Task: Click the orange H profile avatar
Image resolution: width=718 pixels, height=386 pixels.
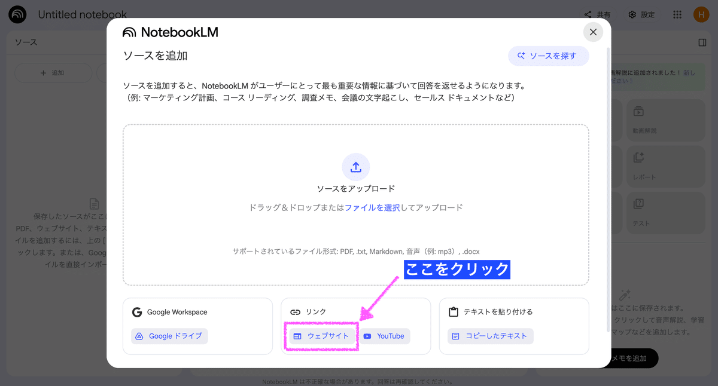Action: tap(701, 14)
